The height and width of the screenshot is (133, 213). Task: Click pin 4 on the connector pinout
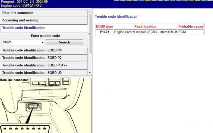(x=22, y=128)
